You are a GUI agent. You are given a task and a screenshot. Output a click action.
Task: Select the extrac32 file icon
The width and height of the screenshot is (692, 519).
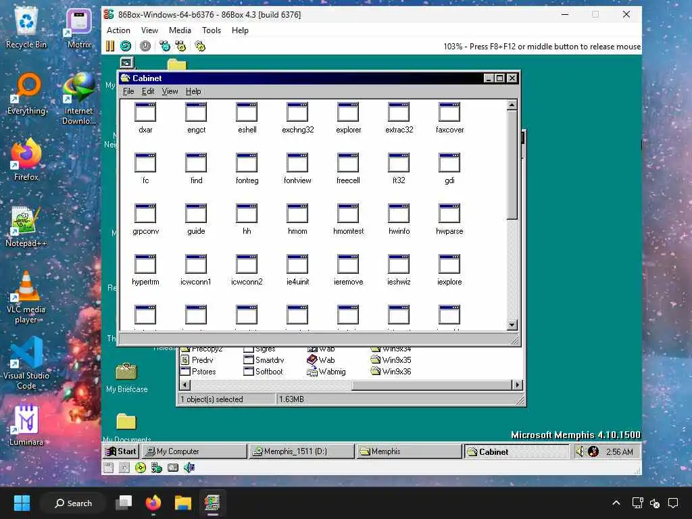pyautogui.click(x=399, y=118)
